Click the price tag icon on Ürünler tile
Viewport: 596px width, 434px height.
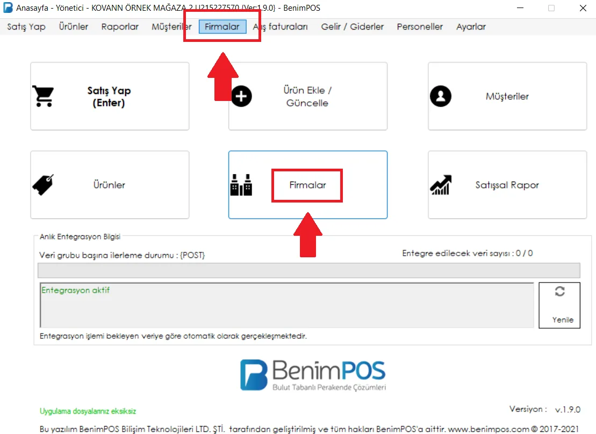coord(43,185)
